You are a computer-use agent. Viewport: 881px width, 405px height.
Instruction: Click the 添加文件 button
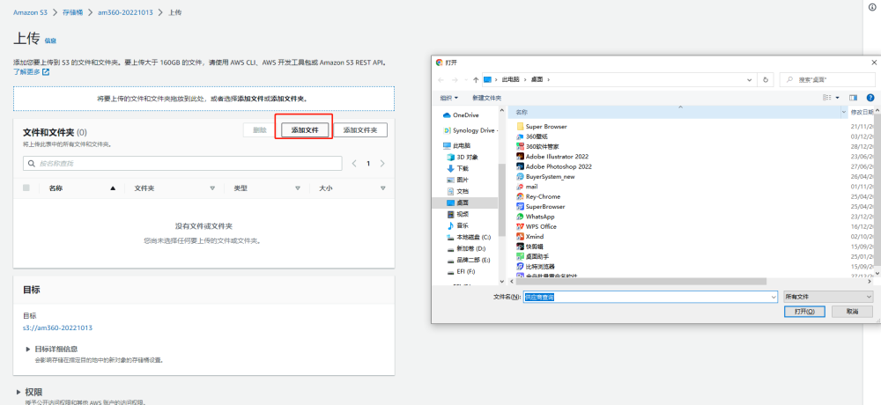point(305,129)
